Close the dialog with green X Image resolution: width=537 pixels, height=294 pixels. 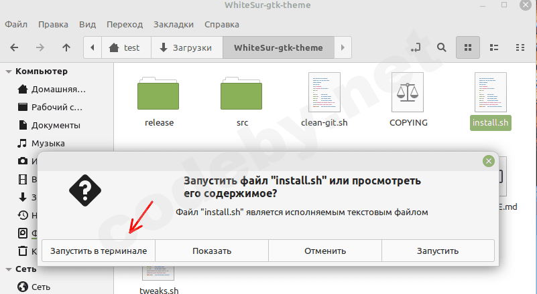click(x=488, y=161)
